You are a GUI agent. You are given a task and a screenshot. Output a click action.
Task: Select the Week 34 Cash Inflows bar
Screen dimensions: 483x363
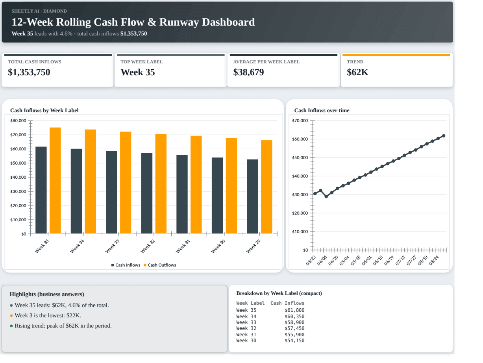[x=76, y=191]
